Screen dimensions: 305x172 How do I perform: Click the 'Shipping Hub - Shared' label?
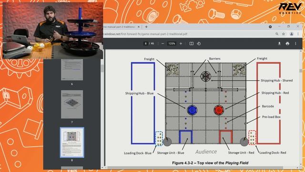tap(276, 80)
